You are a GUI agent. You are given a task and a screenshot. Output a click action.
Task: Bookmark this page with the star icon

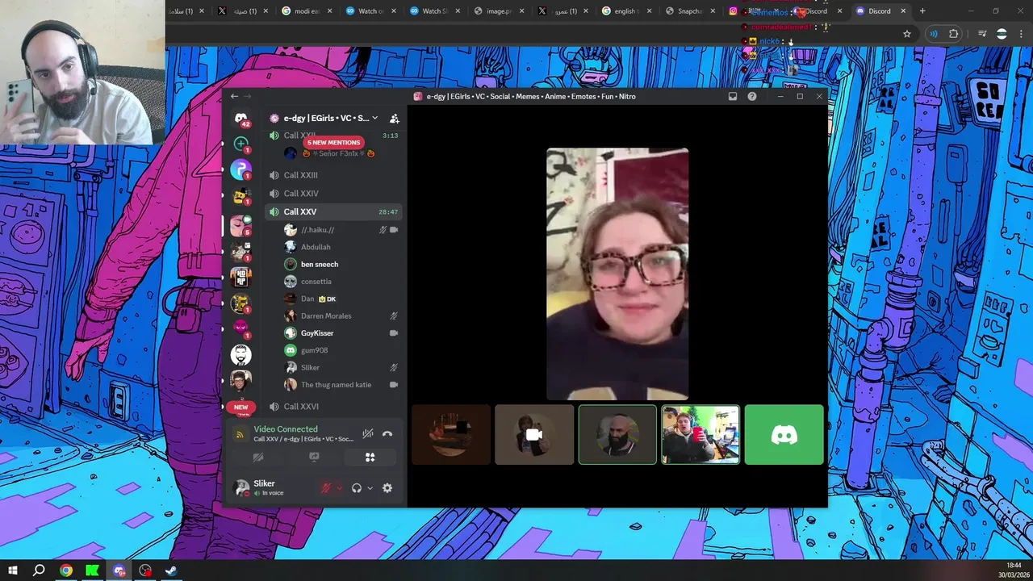(x=907, y=34)
